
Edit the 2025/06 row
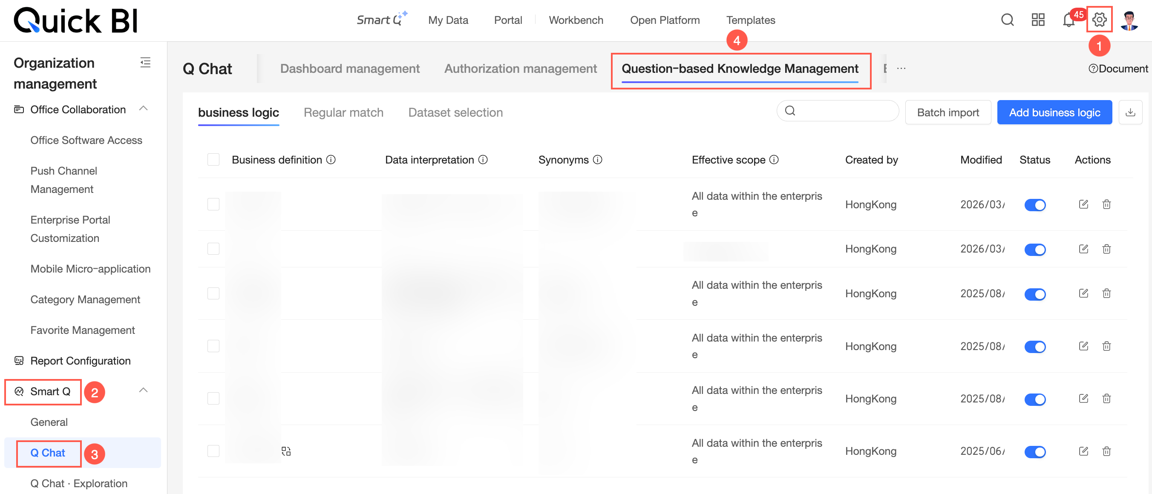pos(1083,451)
